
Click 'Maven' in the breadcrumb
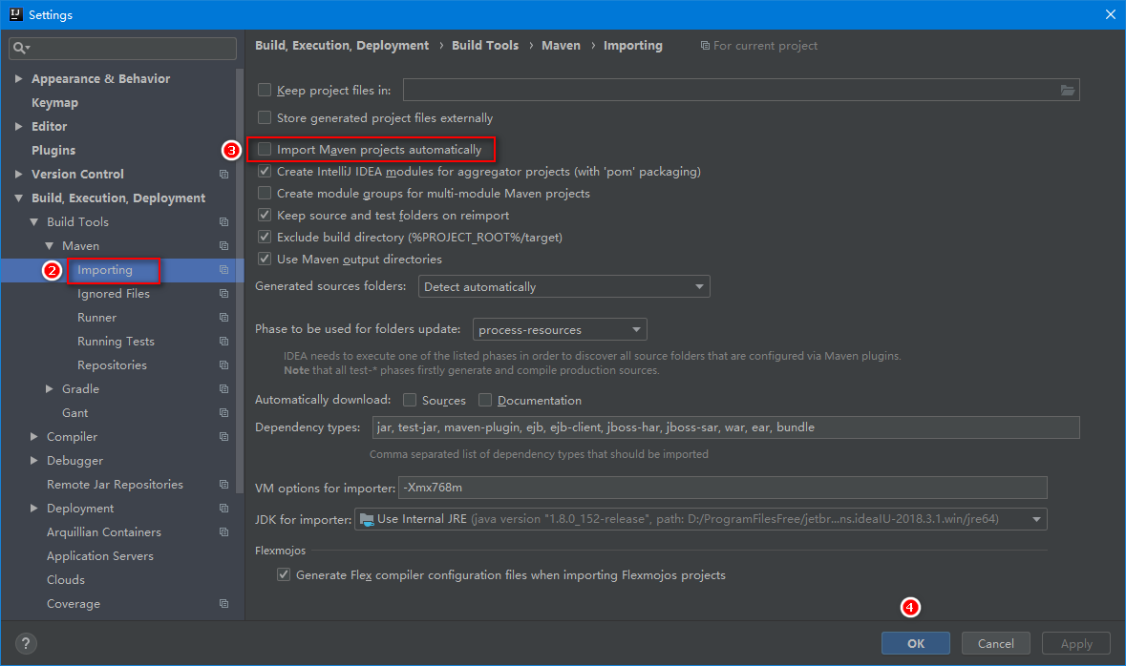[561, 45]
